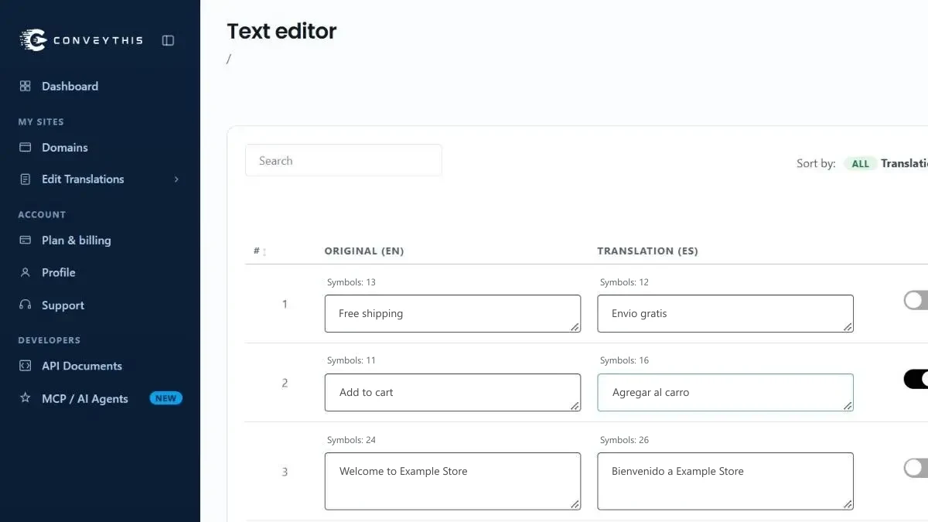This screenshot has width=928, height=522.
Task: Click the Dashboard grid icon
Action: click(26, 86)
